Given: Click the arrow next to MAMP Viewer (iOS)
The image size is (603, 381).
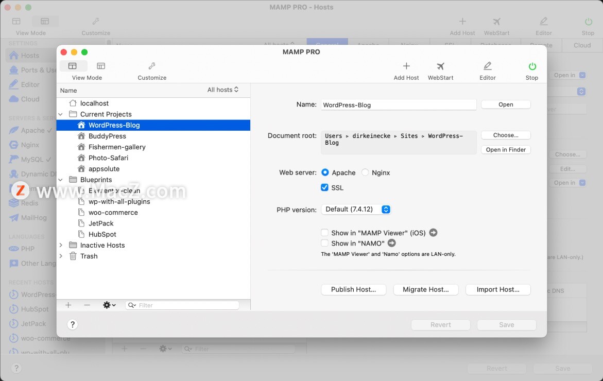Looking at the screenshot, I should [433, 233].
